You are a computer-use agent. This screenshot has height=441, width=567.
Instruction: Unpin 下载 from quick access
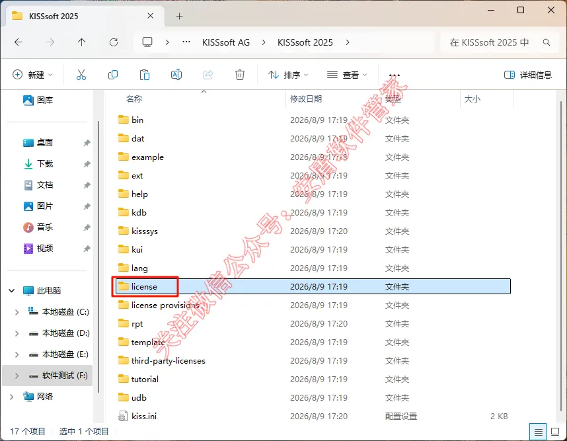point(87,164)
